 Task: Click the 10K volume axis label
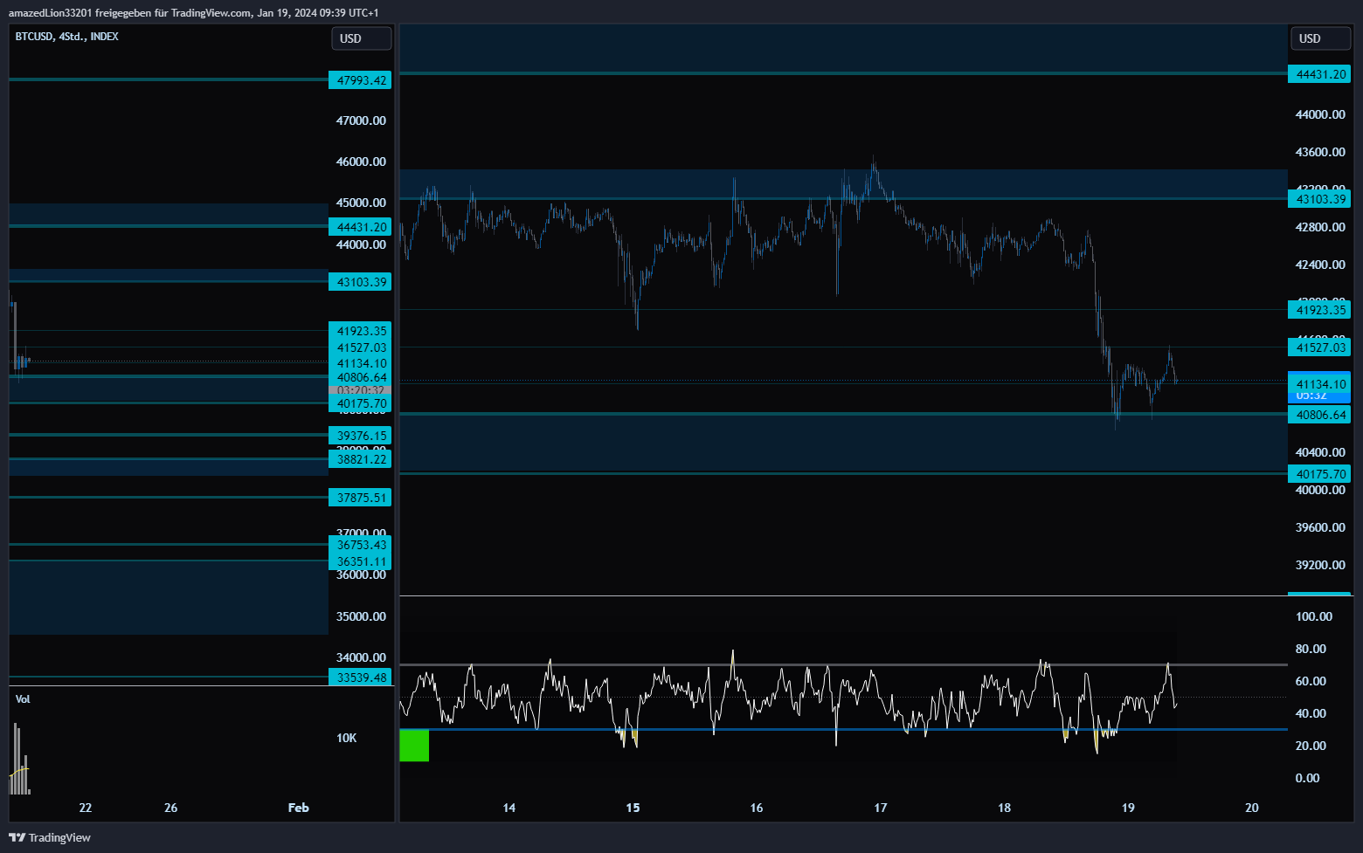(347, 739)
